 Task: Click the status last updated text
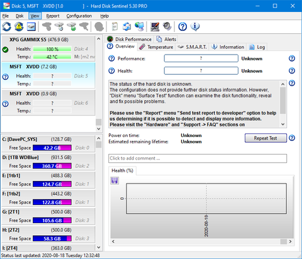click(x=50, y=255)
